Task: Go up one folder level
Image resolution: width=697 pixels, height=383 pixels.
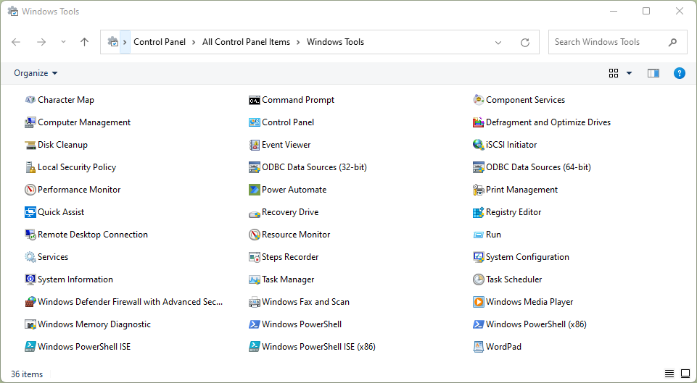Action: coord(84,42)
